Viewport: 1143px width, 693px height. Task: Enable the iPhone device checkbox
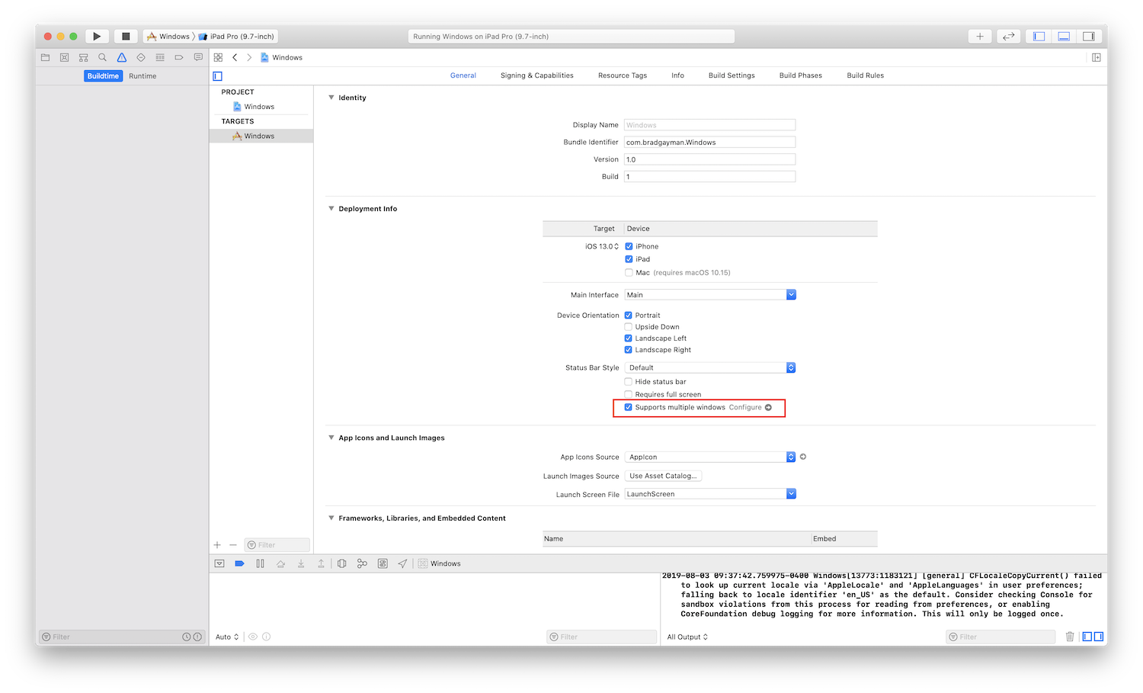click(x=629, y=246)
